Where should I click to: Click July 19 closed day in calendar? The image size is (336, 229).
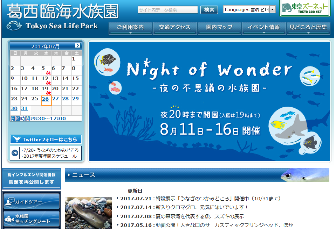click(x=46, y=91)
